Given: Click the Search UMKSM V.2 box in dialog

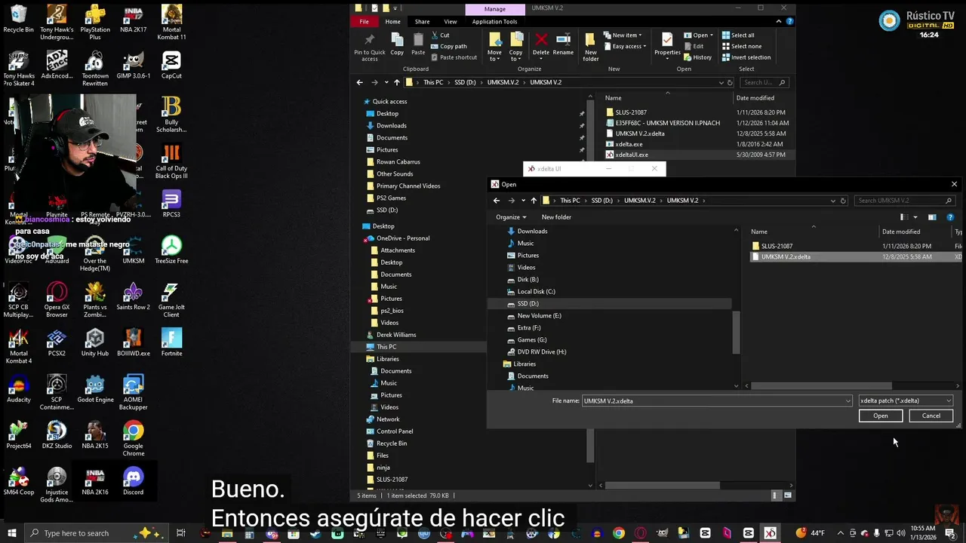Looking at the screenshot, I should [904, 201].
